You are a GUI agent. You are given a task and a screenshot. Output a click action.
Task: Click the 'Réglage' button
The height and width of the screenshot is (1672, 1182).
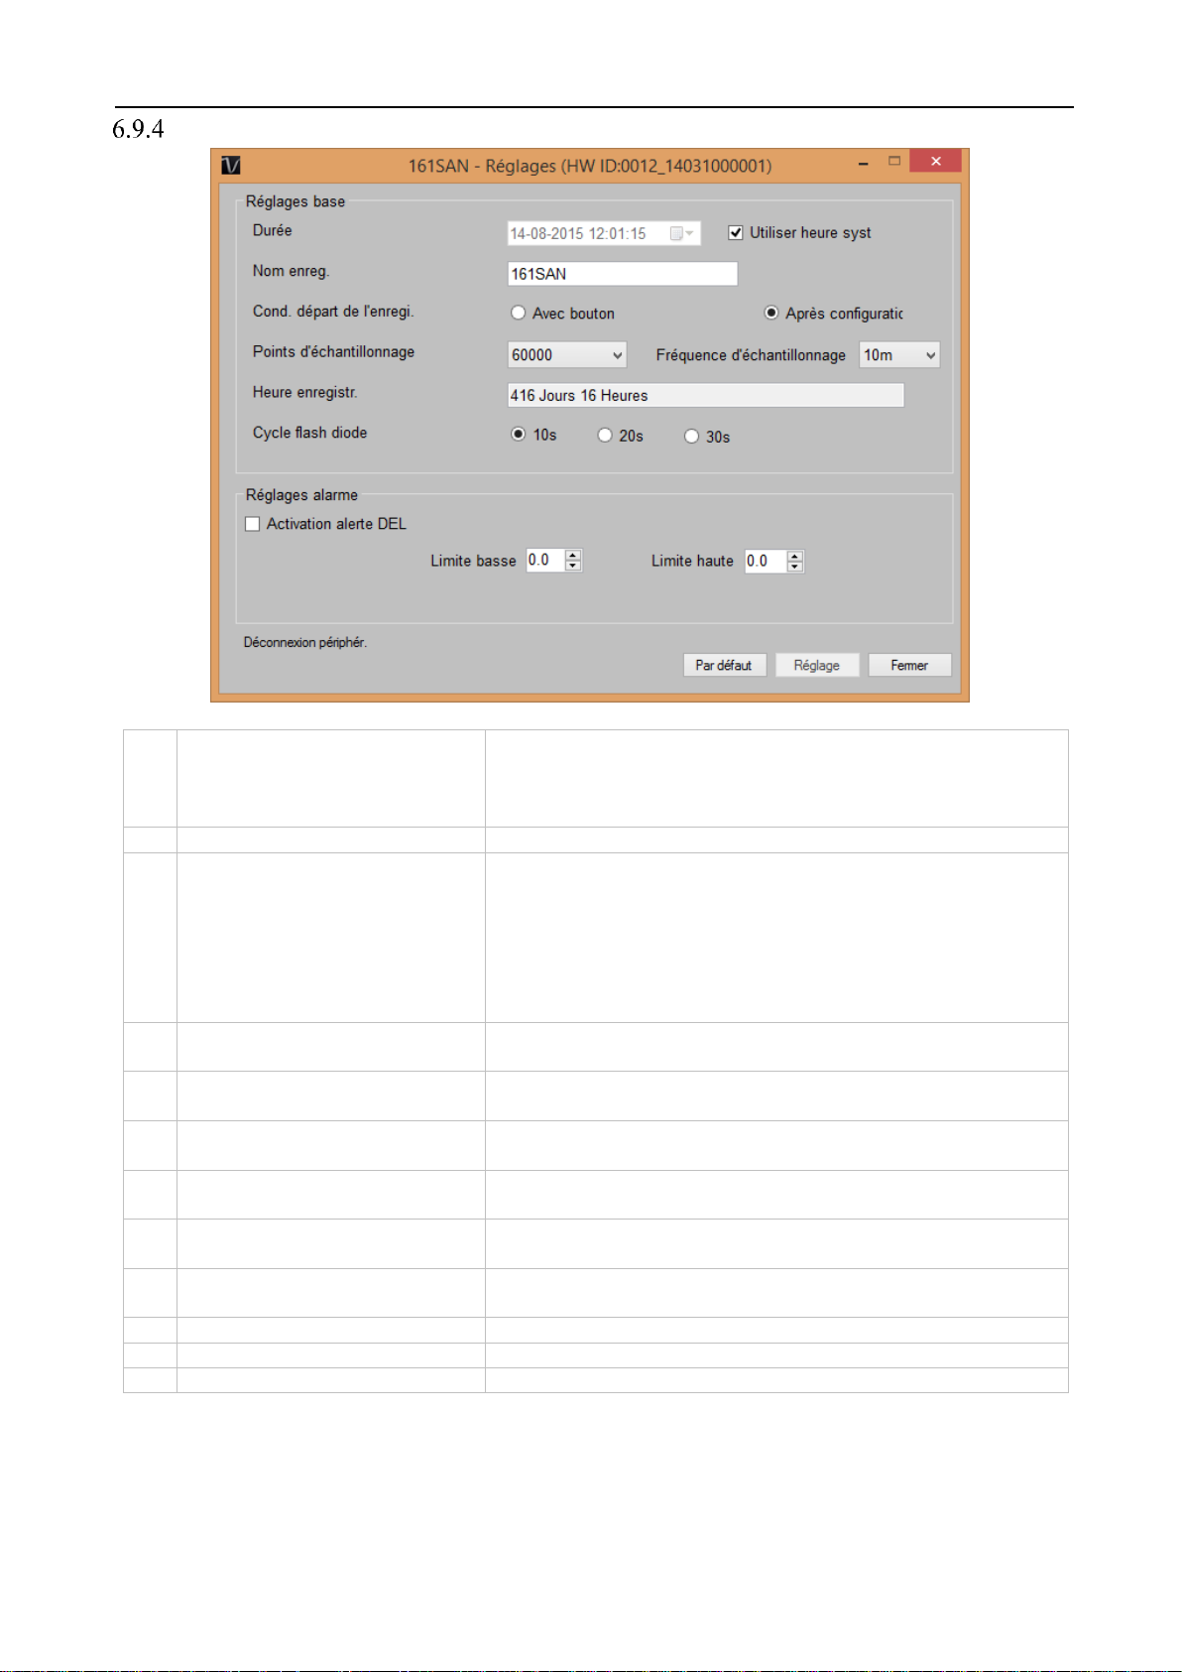pos(817,665)
